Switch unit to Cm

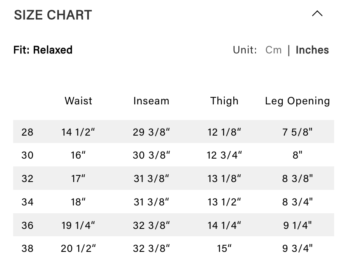click(274, 50)
